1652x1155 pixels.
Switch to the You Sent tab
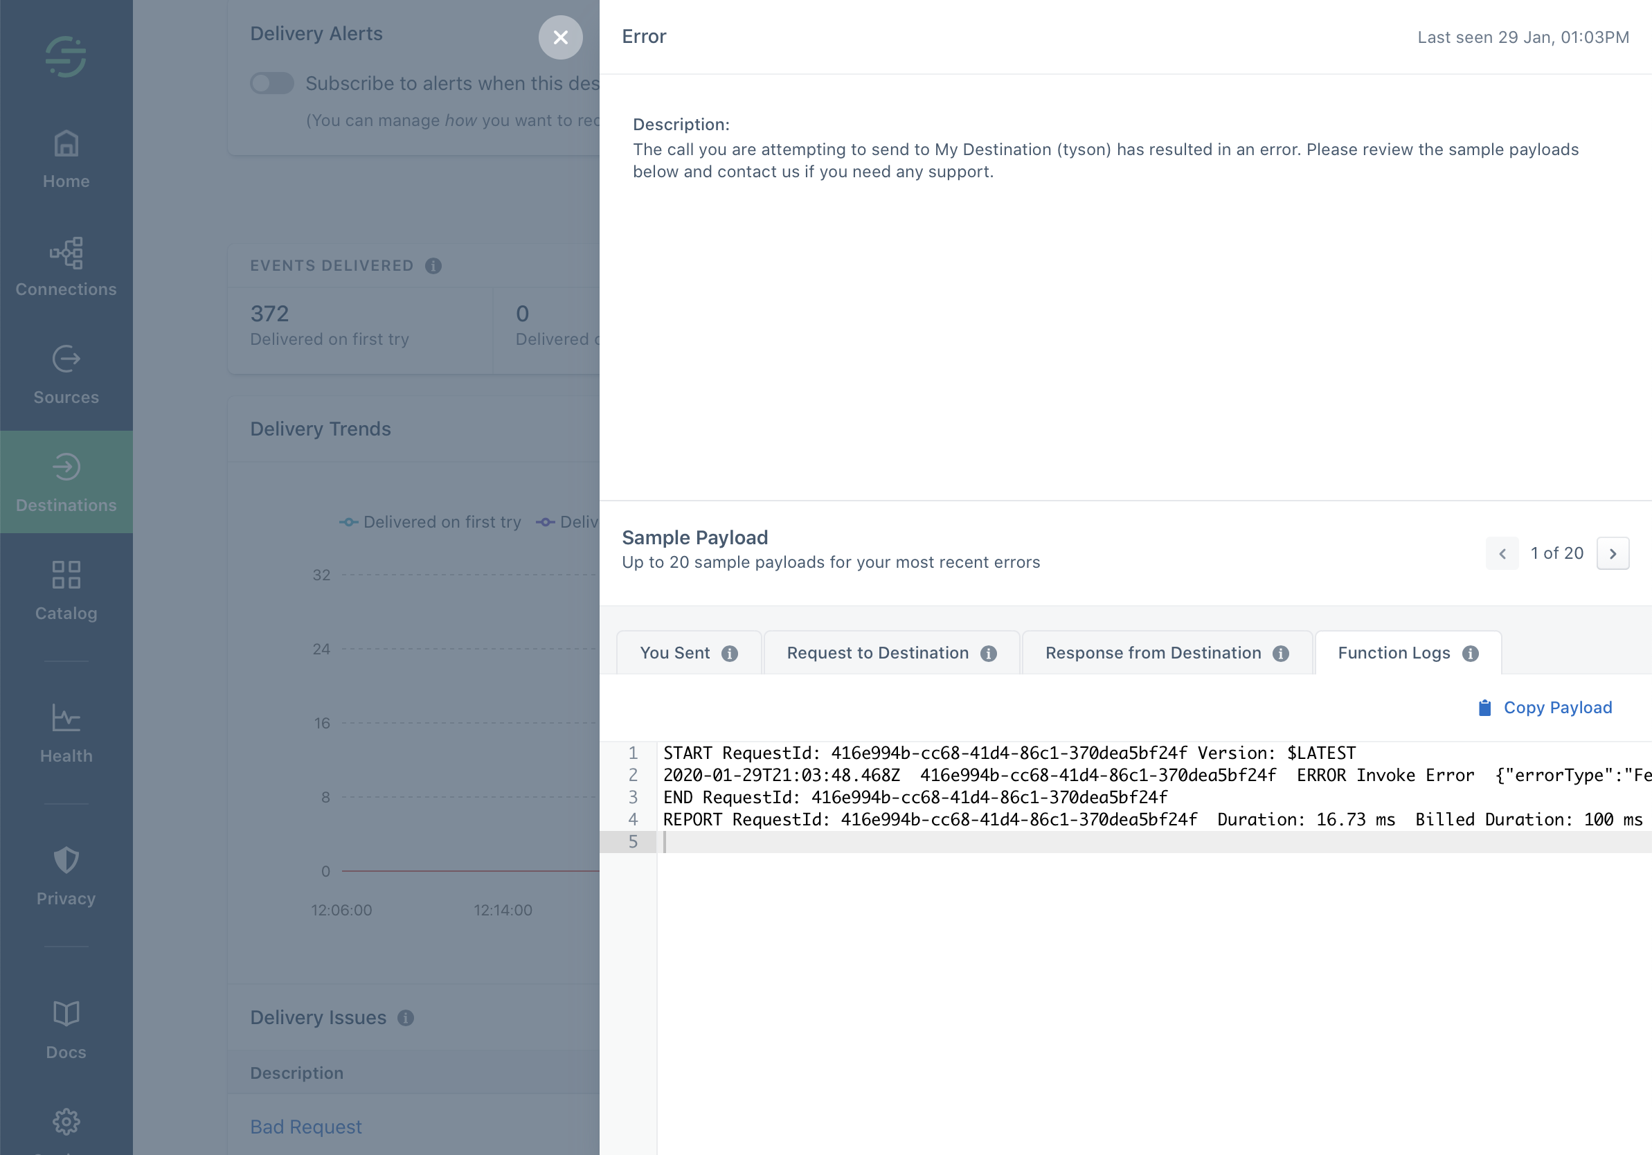tap(689, 653)
